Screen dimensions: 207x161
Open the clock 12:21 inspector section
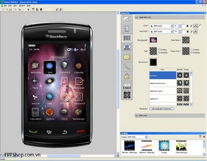tap(127, 19)
